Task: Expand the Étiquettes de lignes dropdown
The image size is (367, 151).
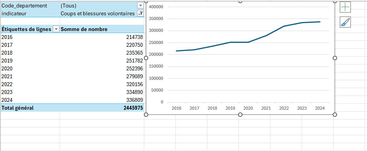Action: tap(56, 29)
